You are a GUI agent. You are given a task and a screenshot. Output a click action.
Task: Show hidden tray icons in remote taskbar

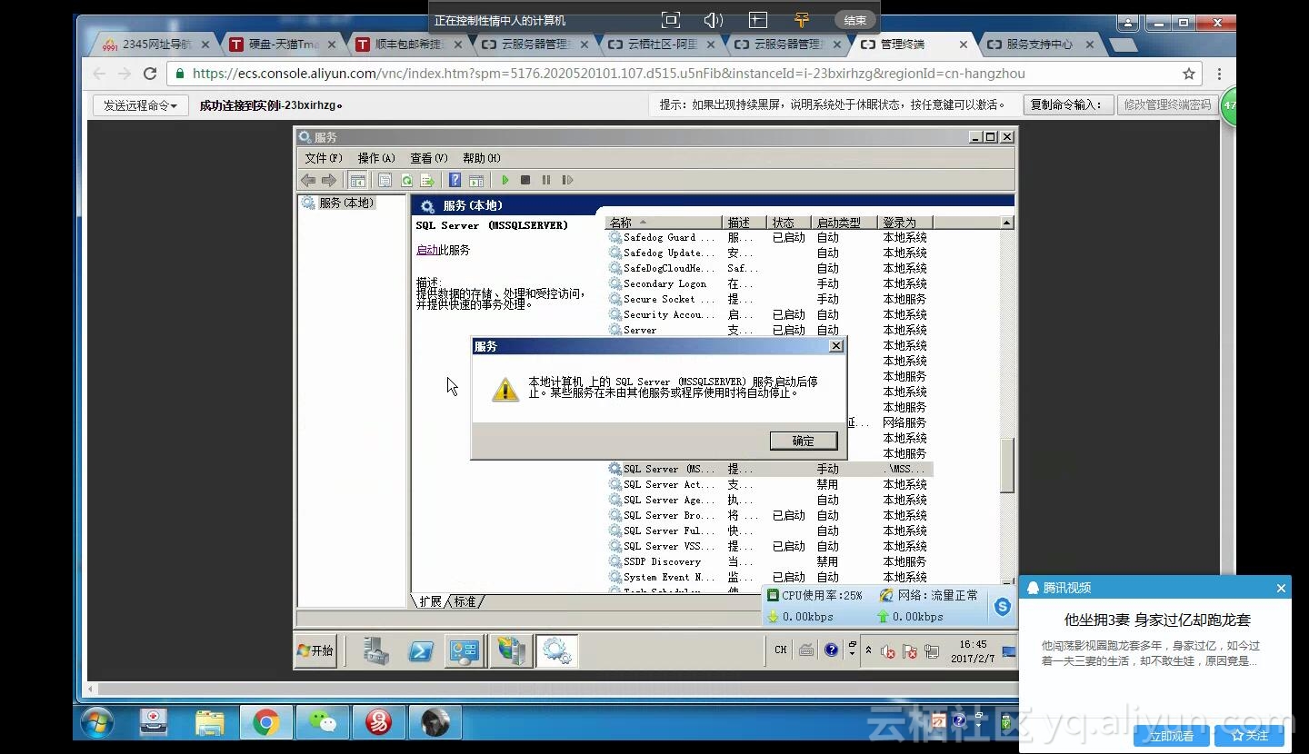click(x=868, y=650)
